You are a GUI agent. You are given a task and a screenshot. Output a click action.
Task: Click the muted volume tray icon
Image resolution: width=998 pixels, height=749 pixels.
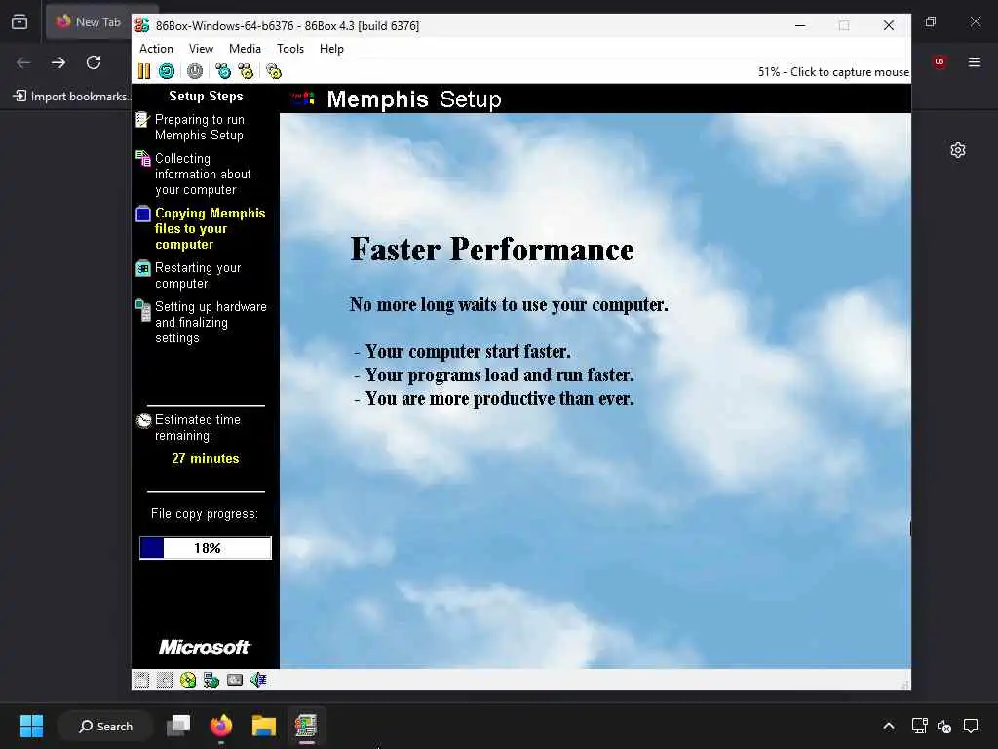point(944,726)
